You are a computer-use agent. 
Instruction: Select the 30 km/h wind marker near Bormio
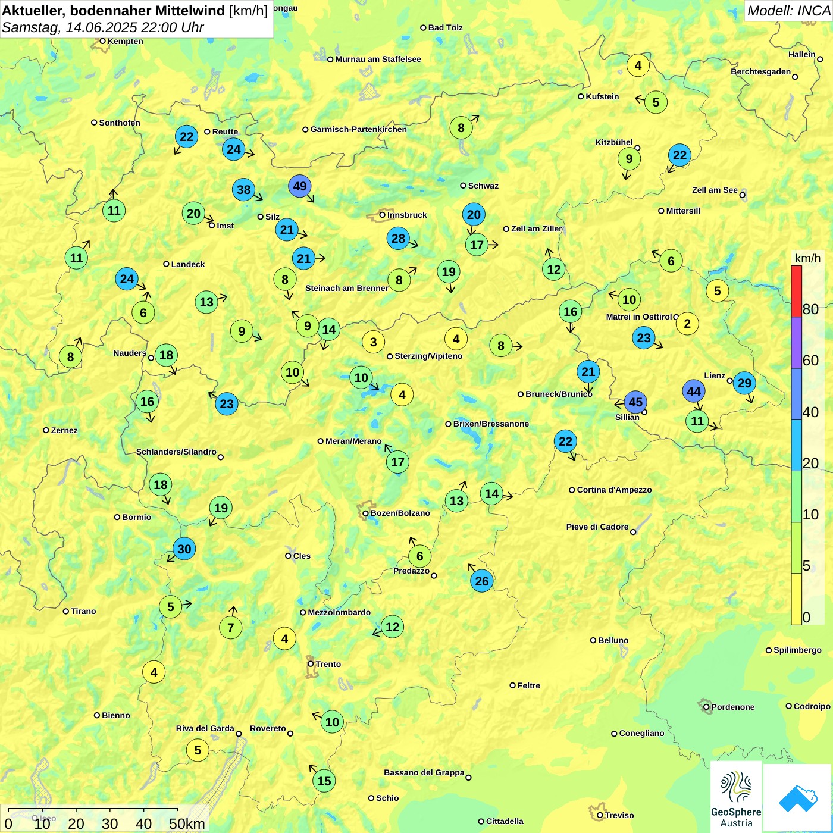point(184,549)
